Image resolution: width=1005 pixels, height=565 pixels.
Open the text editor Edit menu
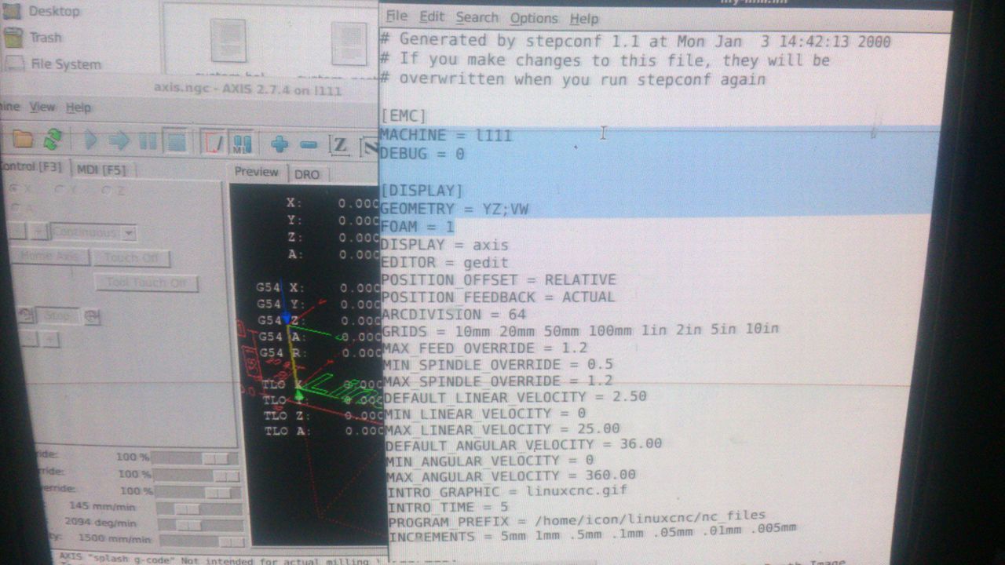431,17
